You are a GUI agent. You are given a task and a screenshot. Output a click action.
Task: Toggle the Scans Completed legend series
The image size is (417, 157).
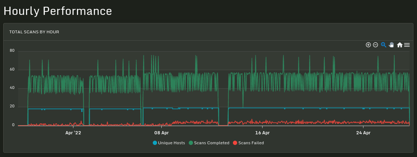(x=209, y=143)
